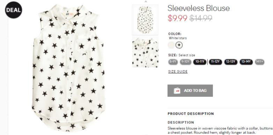
Task: Open the close-up collar thumbnail
Action: 145,52
